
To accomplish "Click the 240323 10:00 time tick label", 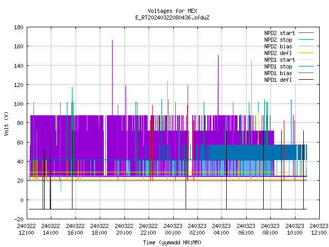I will click(295, 230).
